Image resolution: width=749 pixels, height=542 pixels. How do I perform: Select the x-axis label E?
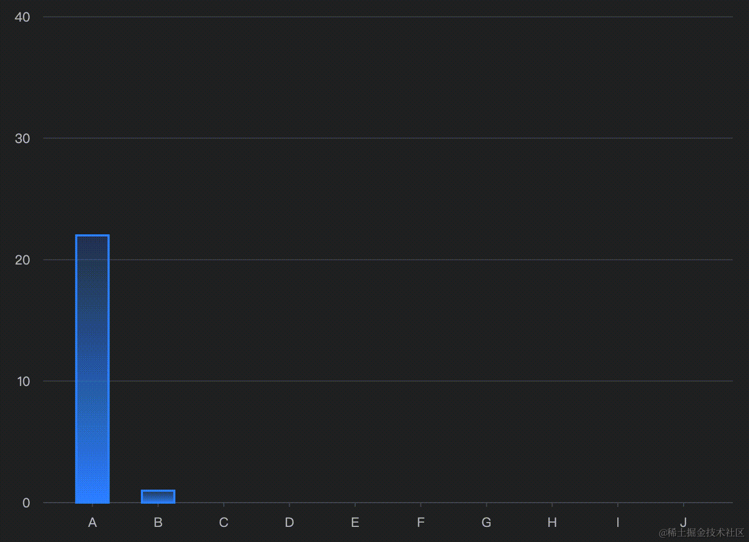pos(355,523)
